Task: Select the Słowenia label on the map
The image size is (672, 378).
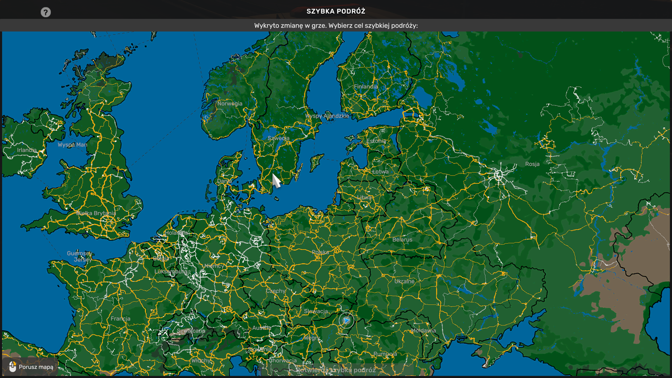Action: 260,349
